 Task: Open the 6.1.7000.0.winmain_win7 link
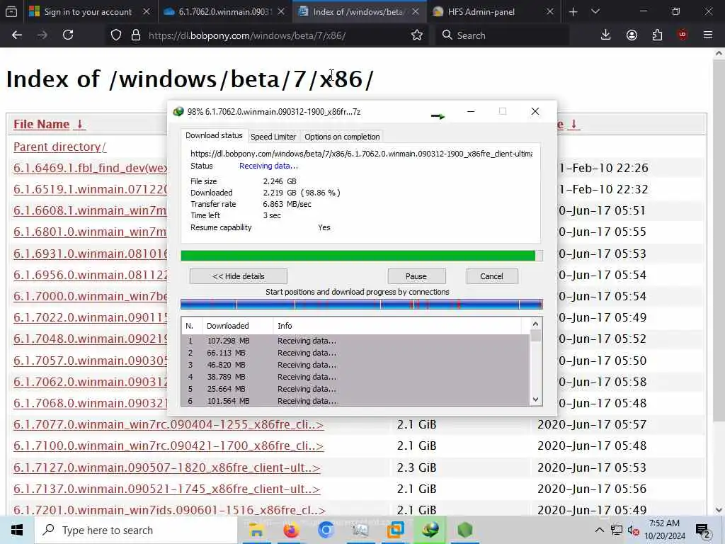(x=90, y=296)
